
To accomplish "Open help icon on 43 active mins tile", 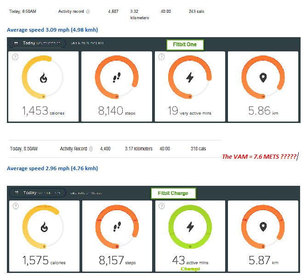I will click(x=161, y=206).
